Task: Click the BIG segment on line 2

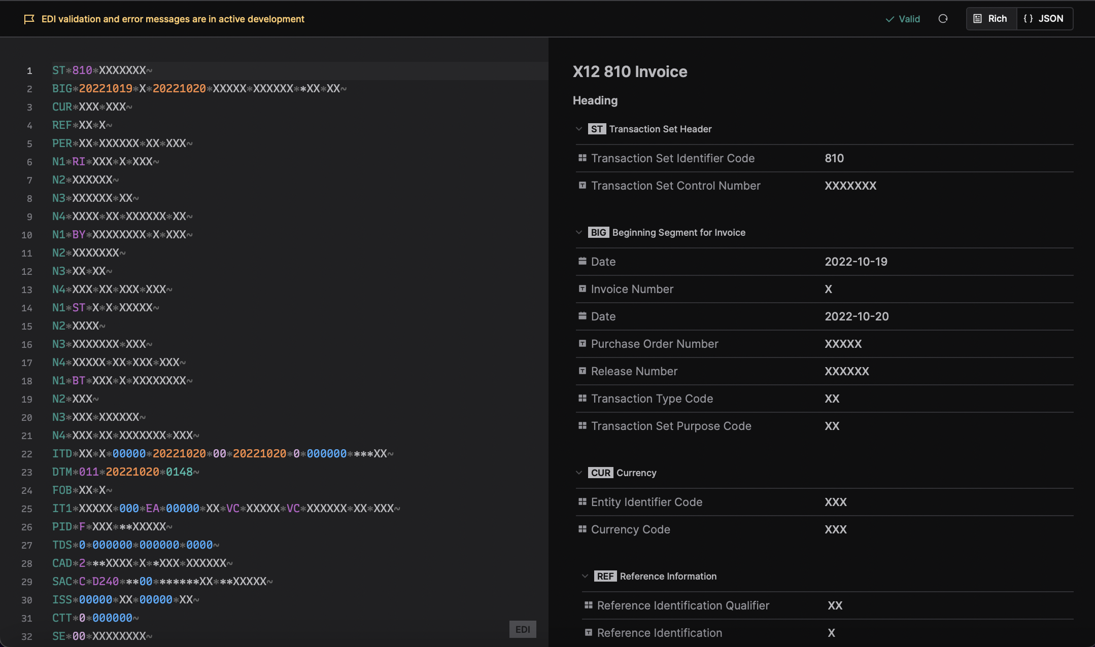Action: pyautogui.click(x=199, y=89)
